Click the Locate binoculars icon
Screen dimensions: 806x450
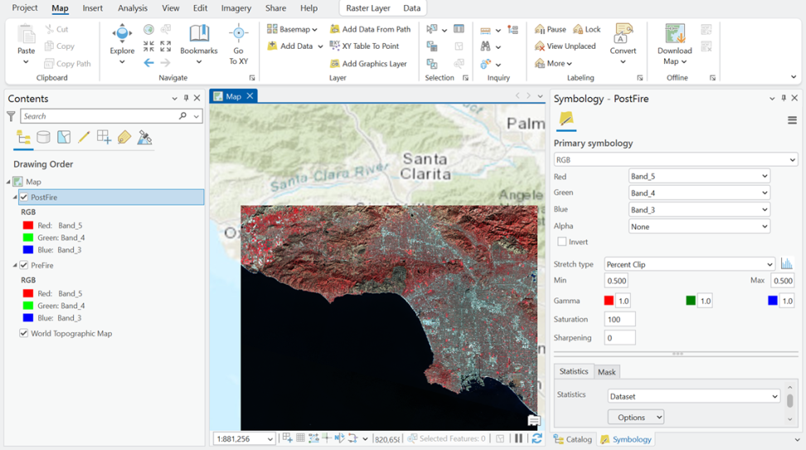pyautogui.click(x=485, y=46)
